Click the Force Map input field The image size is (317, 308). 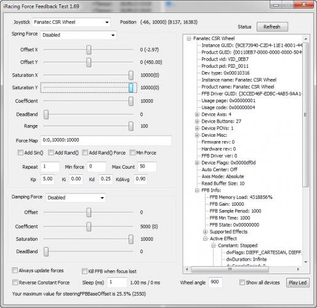[x=106, y=140]
